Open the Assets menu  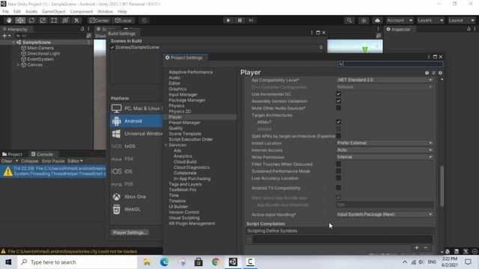[x=31, y=12]
